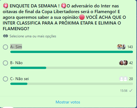This screenshot has height=108, width=137.
Task: Click the message delivery checkmark icon
Action: pyautogui.click(x=131, y=91)
